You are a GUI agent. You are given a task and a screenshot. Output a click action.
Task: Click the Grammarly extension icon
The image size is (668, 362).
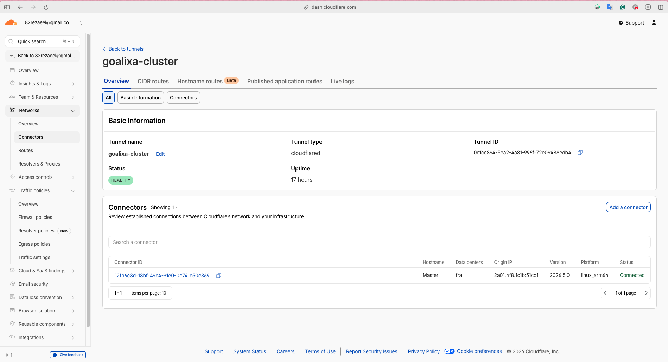click(623, 7)
